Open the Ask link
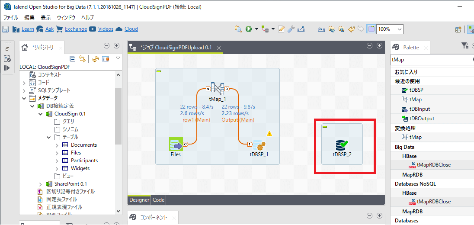Image resolution: width=474 pixels, height=225 pixels. pos(49,29)
